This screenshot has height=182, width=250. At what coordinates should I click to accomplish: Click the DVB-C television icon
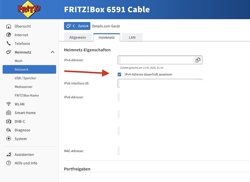coord(9,121)
